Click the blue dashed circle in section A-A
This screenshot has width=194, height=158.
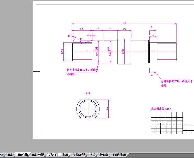[x=88, y=109]
